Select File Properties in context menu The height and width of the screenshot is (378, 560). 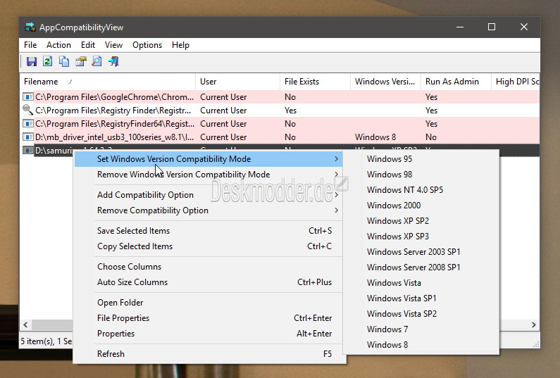pyautogui.click(x=209, y=318)
